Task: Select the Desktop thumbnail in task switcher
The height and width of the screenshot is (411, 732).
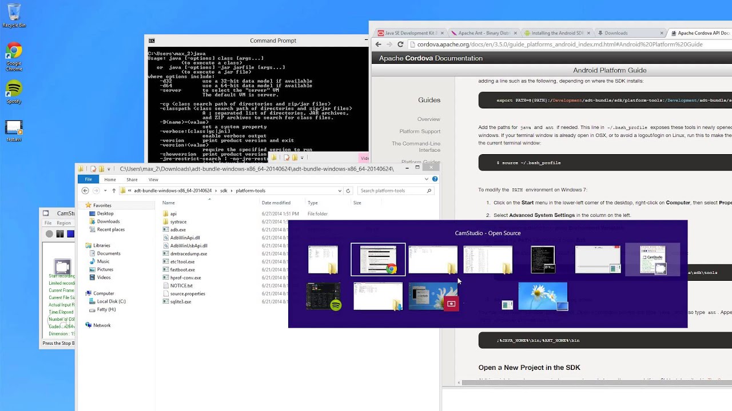Action: point(543,296)
